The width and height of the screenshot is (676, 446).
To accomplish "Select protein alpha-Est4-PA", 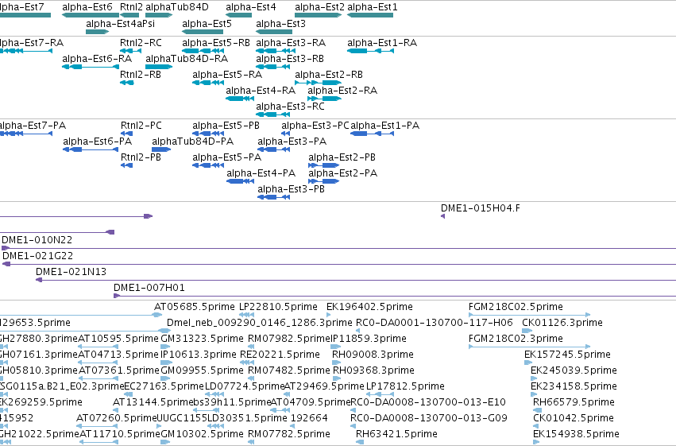I will click(240, 181).
